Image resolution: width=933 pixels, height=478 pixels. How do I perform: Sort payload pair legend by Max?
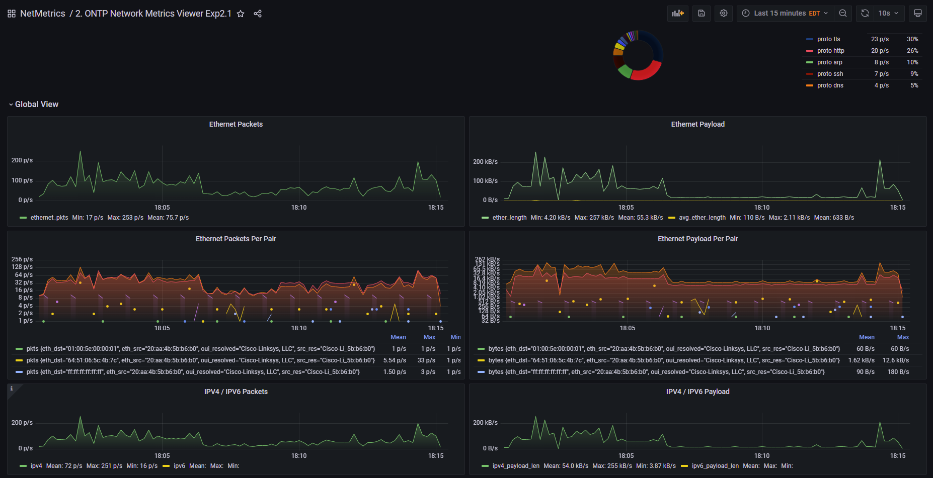903,337
